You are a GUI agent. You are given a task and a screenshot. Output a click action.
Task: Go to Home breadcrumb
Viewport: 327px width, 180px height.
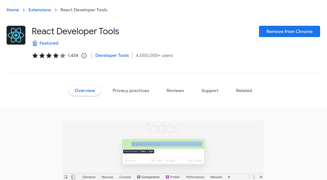(13, 10)
